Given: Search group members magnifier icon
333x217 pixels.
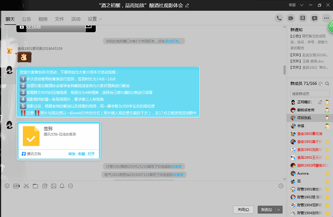Looking at the screenshot, I should [x=327, y=84].
